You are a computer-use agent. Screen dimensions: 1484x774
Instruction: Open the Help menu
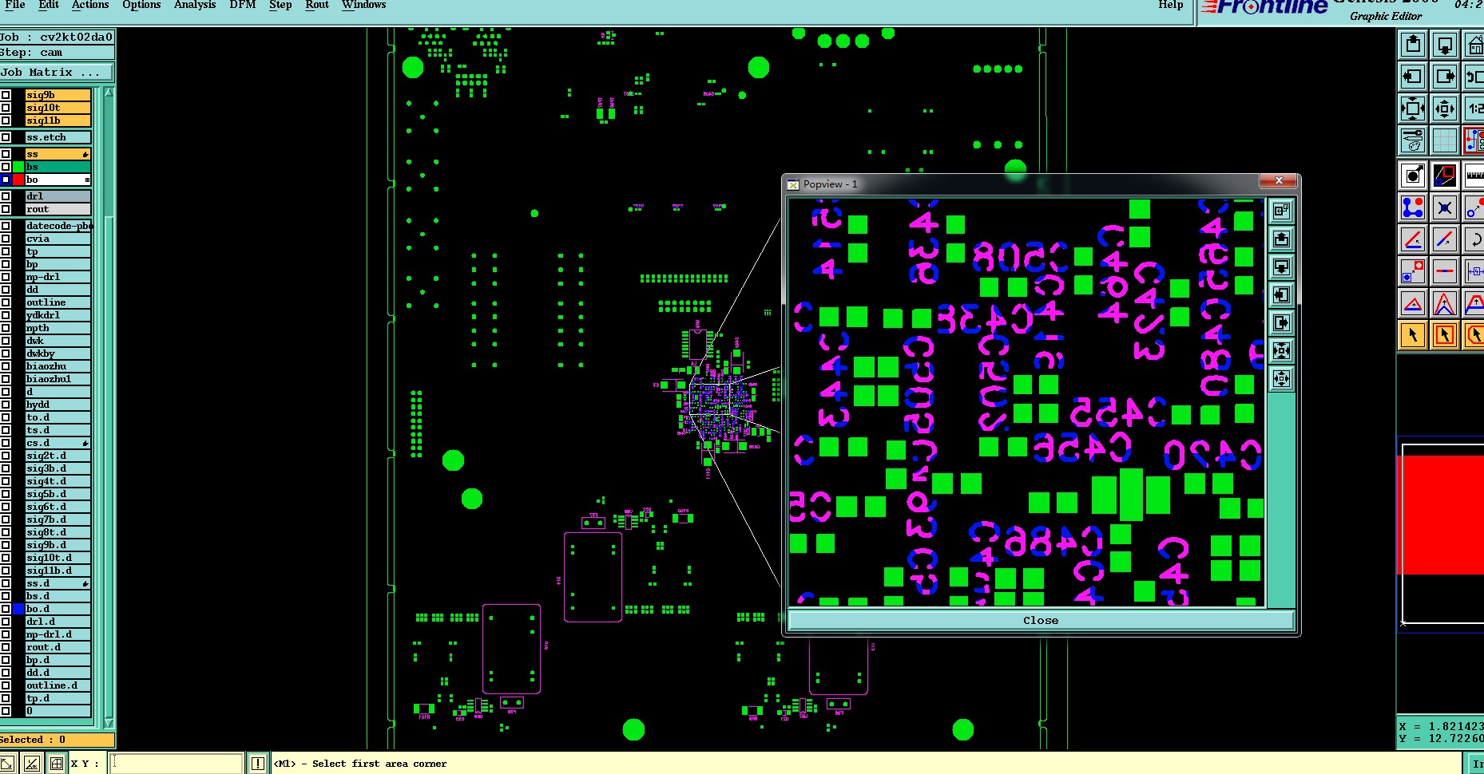pos(1171,5)
